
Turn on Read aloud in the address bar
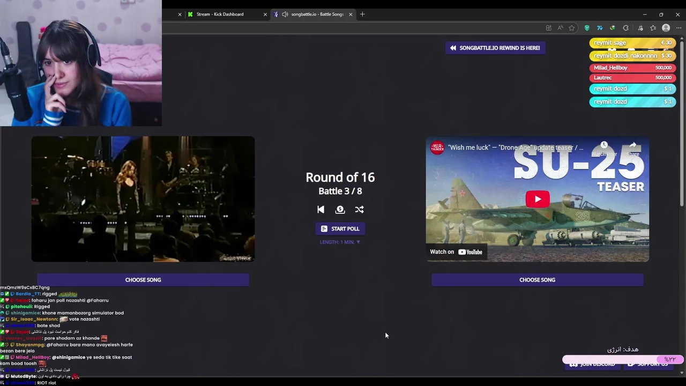pyautogui.click(x=560, y=28)
